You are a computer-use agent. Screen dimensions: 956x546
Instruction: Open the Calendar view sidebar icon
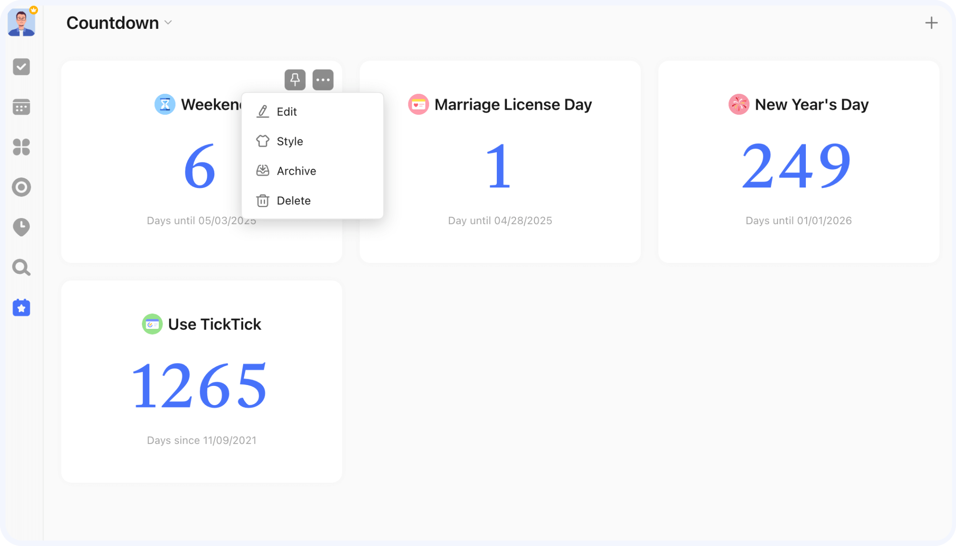point(21,107)
